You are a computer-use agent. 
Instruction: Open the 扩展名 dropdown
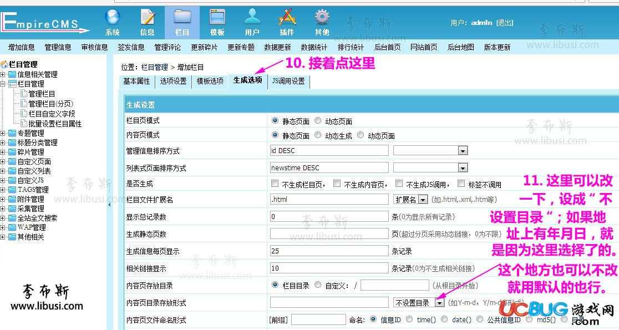pos(410,199)
